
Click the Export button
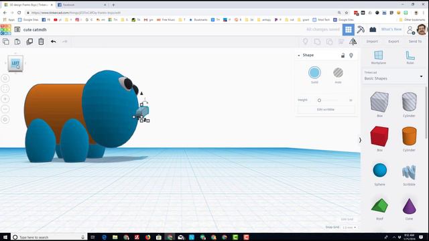pyautogui.click(x=393, y=42)
